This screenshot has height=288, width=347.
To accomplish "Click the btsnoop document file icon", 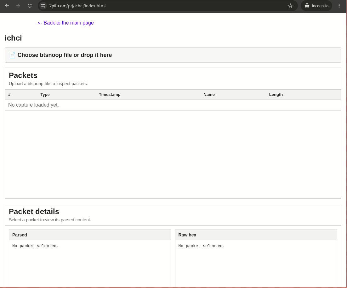I will coord(12,55).
